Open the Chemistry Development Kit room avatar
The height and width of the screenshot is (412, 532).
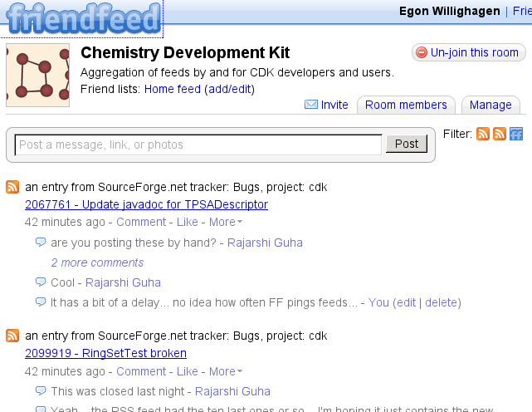point(37,75)
